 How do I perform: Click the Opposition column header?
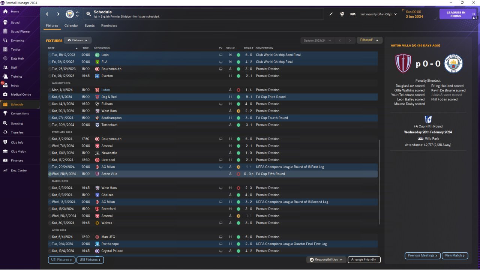(x=102, y=48)
